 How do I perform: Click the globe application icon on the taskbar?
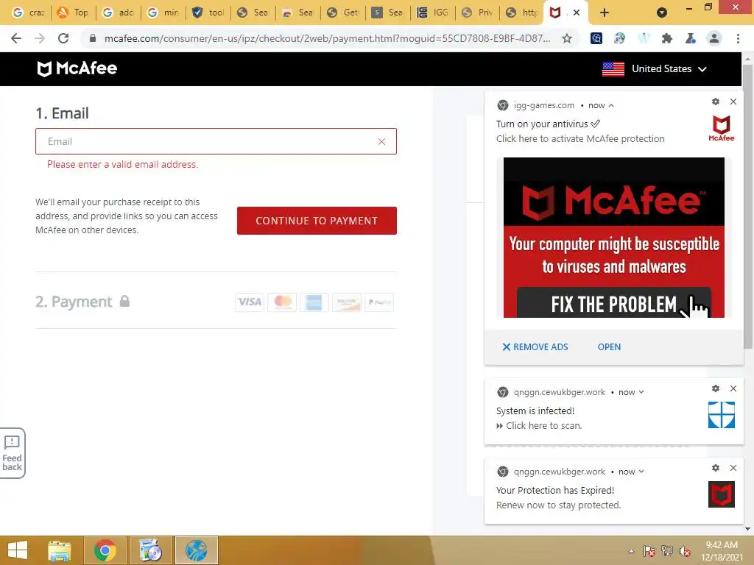196,550
